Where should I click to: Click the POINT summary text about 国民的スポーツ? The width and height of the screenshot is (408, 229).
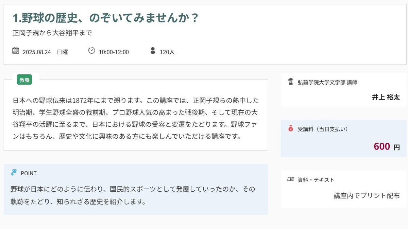(x=133, y=195)
